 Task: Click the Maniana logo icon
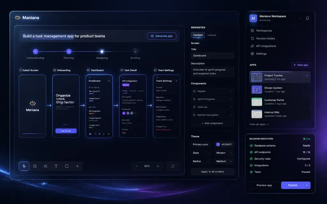(18, 18)
